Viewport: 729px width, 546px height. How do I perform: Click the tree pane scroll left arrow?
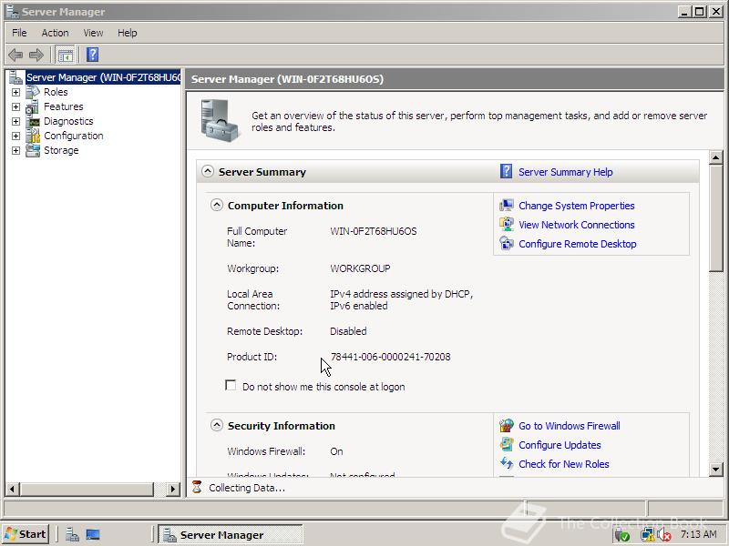pos(13,489)
